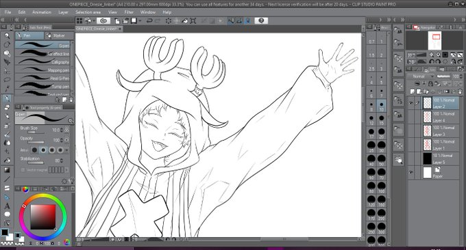Open dropdown arrow next to save icon
Viewport: 466px width, 250px height.
coord(140,20)
